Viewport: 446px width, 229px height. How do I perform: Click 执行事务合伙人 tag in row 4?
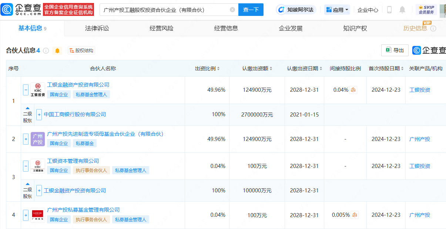91,219
